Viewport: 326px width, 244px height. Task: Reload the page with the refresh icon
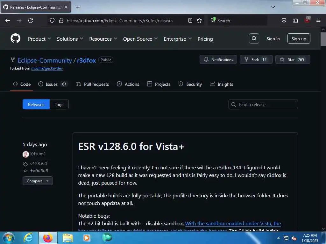point(31,21)
